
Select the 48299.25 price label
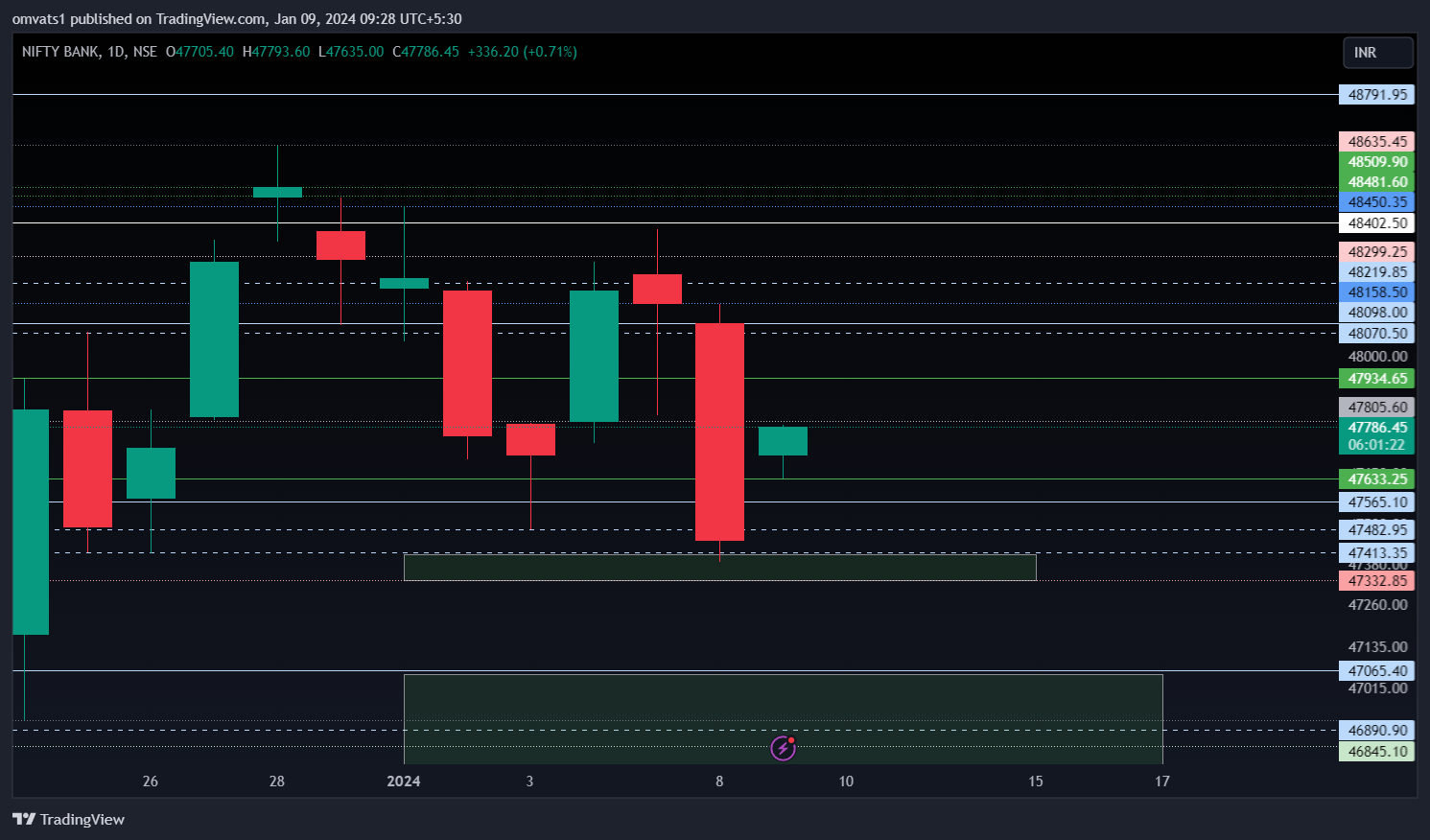click(x=1377, y=252)
